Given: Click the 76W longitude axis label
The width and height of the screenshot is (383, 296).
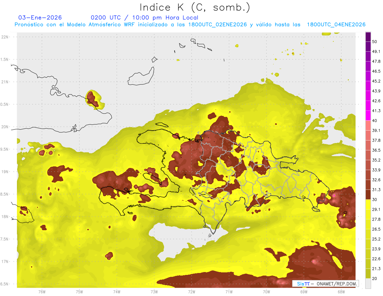Looking at the screenshot, I should click(42, 292).
